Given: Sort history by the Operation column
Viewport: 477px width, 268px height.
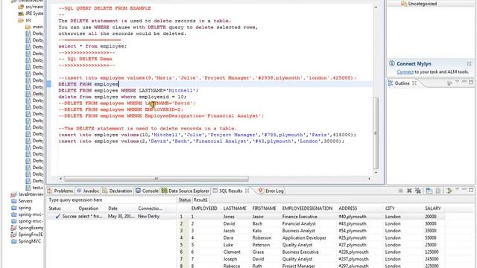Looking at the screenshot, I should point(89,208).
